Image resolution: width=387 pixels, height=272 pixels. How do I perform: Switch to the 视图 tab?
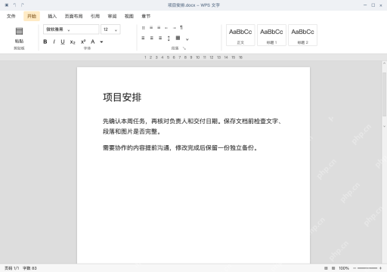click(129, 16)
